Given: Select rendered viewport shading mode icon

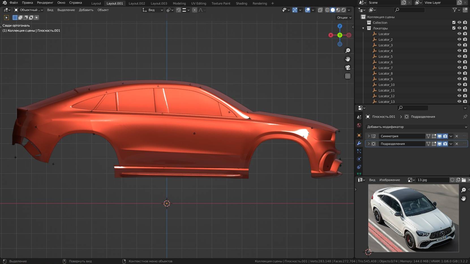Looking at the screenshot, I should point(344,10).
